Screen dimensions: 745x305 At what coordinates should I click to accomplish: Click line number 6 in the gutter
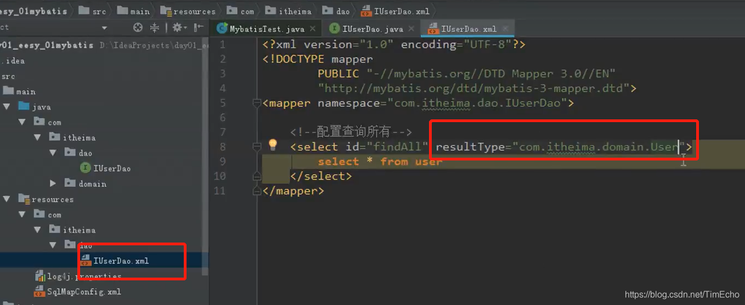[x=222, y=117]
